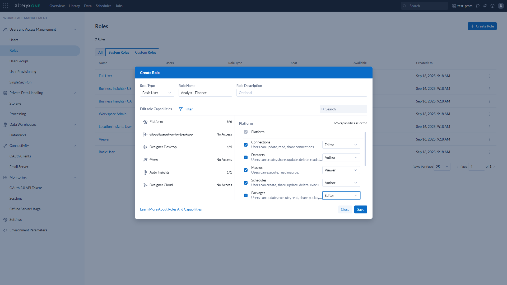Open the chat bubble icon in header

pyautogui.click(x=478, y=6)
